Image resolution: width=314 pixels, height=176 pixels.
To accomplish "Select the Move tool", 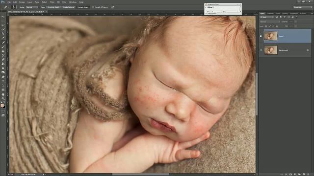I will coord(3,17).
